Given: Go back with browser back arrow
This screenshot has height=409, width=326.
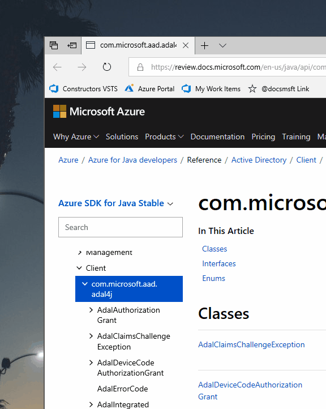Looking at the screenshot, I should point(57,67).
